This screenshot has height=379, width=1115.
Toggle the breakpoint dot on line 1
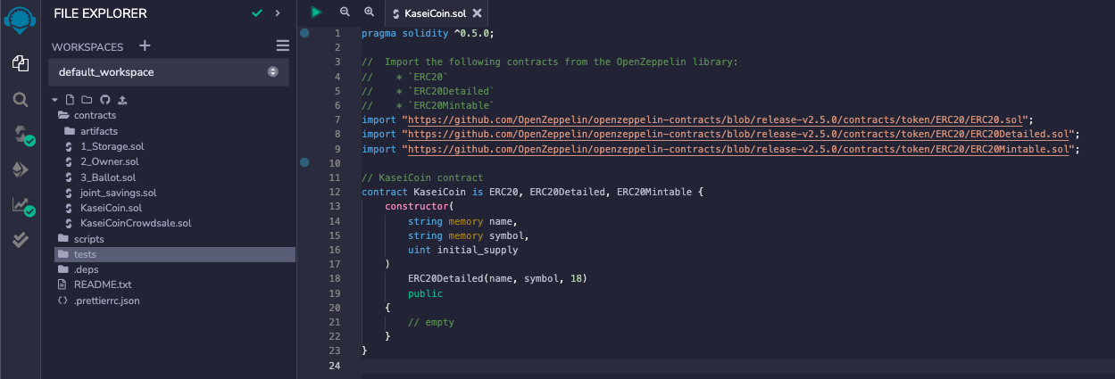304,33
